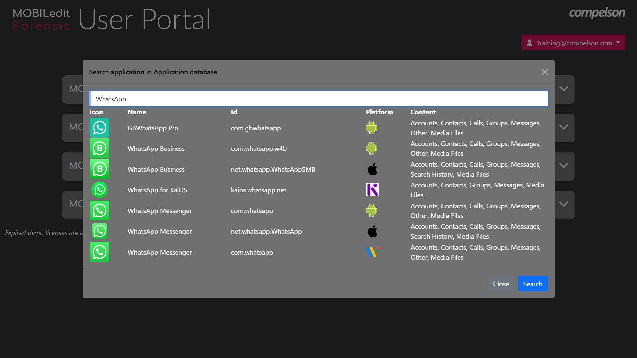Select the net.whatsapp.WhatsApp id

[x=266, y=231]
